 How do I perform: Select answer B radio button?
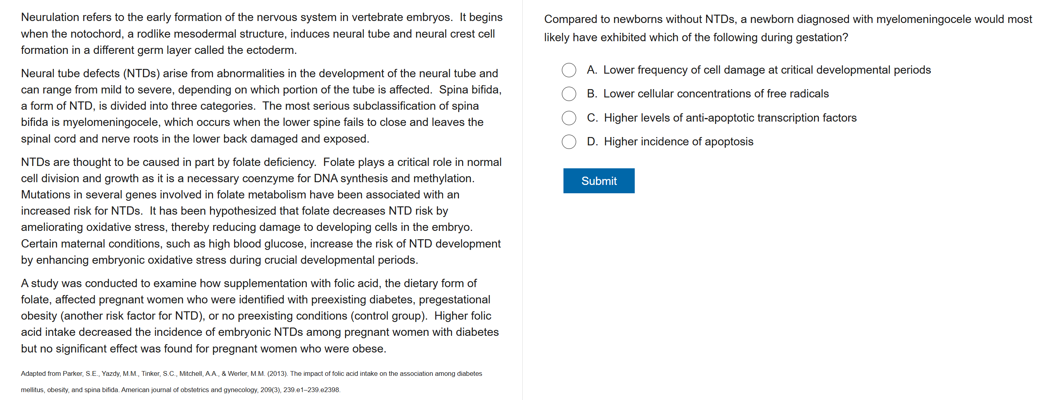[569, 94]
